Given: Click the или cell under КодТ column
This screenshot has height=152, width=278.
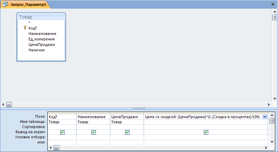Looking at the screenshot, I should coord(62,142).
